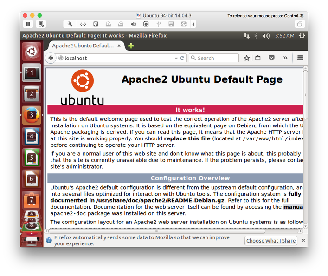
Task: Open VMware snapshot manager icon
Action: (x=41, y=24)
